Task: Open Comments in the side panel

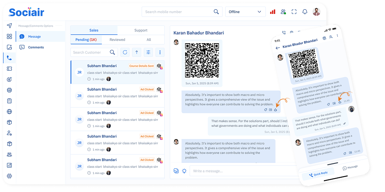Action: point(36,47)
